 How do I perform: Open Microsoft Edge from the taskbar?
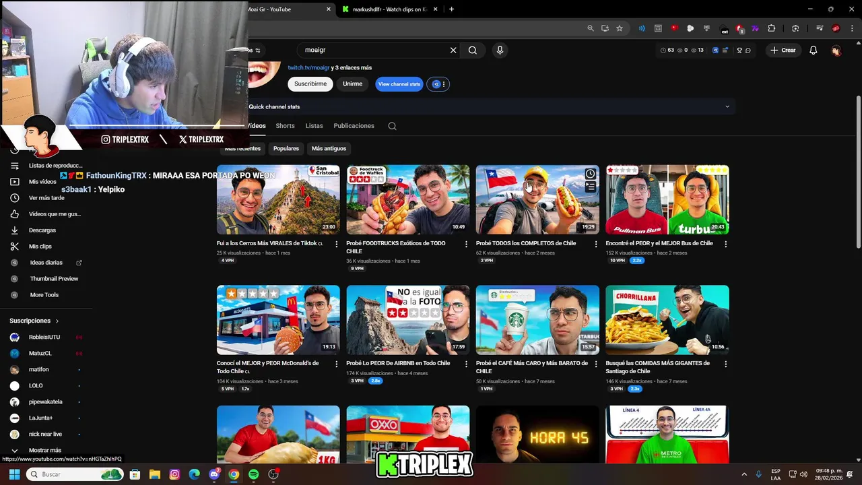click(194, 474)
